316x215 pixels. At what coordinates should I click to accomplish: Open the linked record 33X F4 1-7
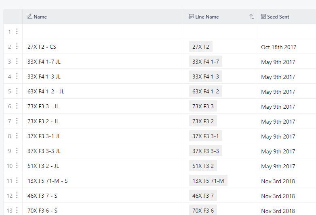(206, 62)
